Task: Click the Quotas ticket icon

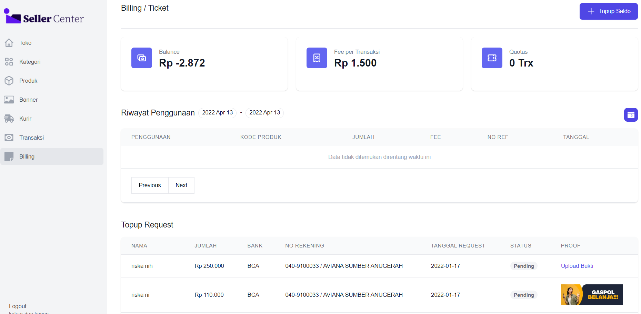Action: click(x=492, y=58)
